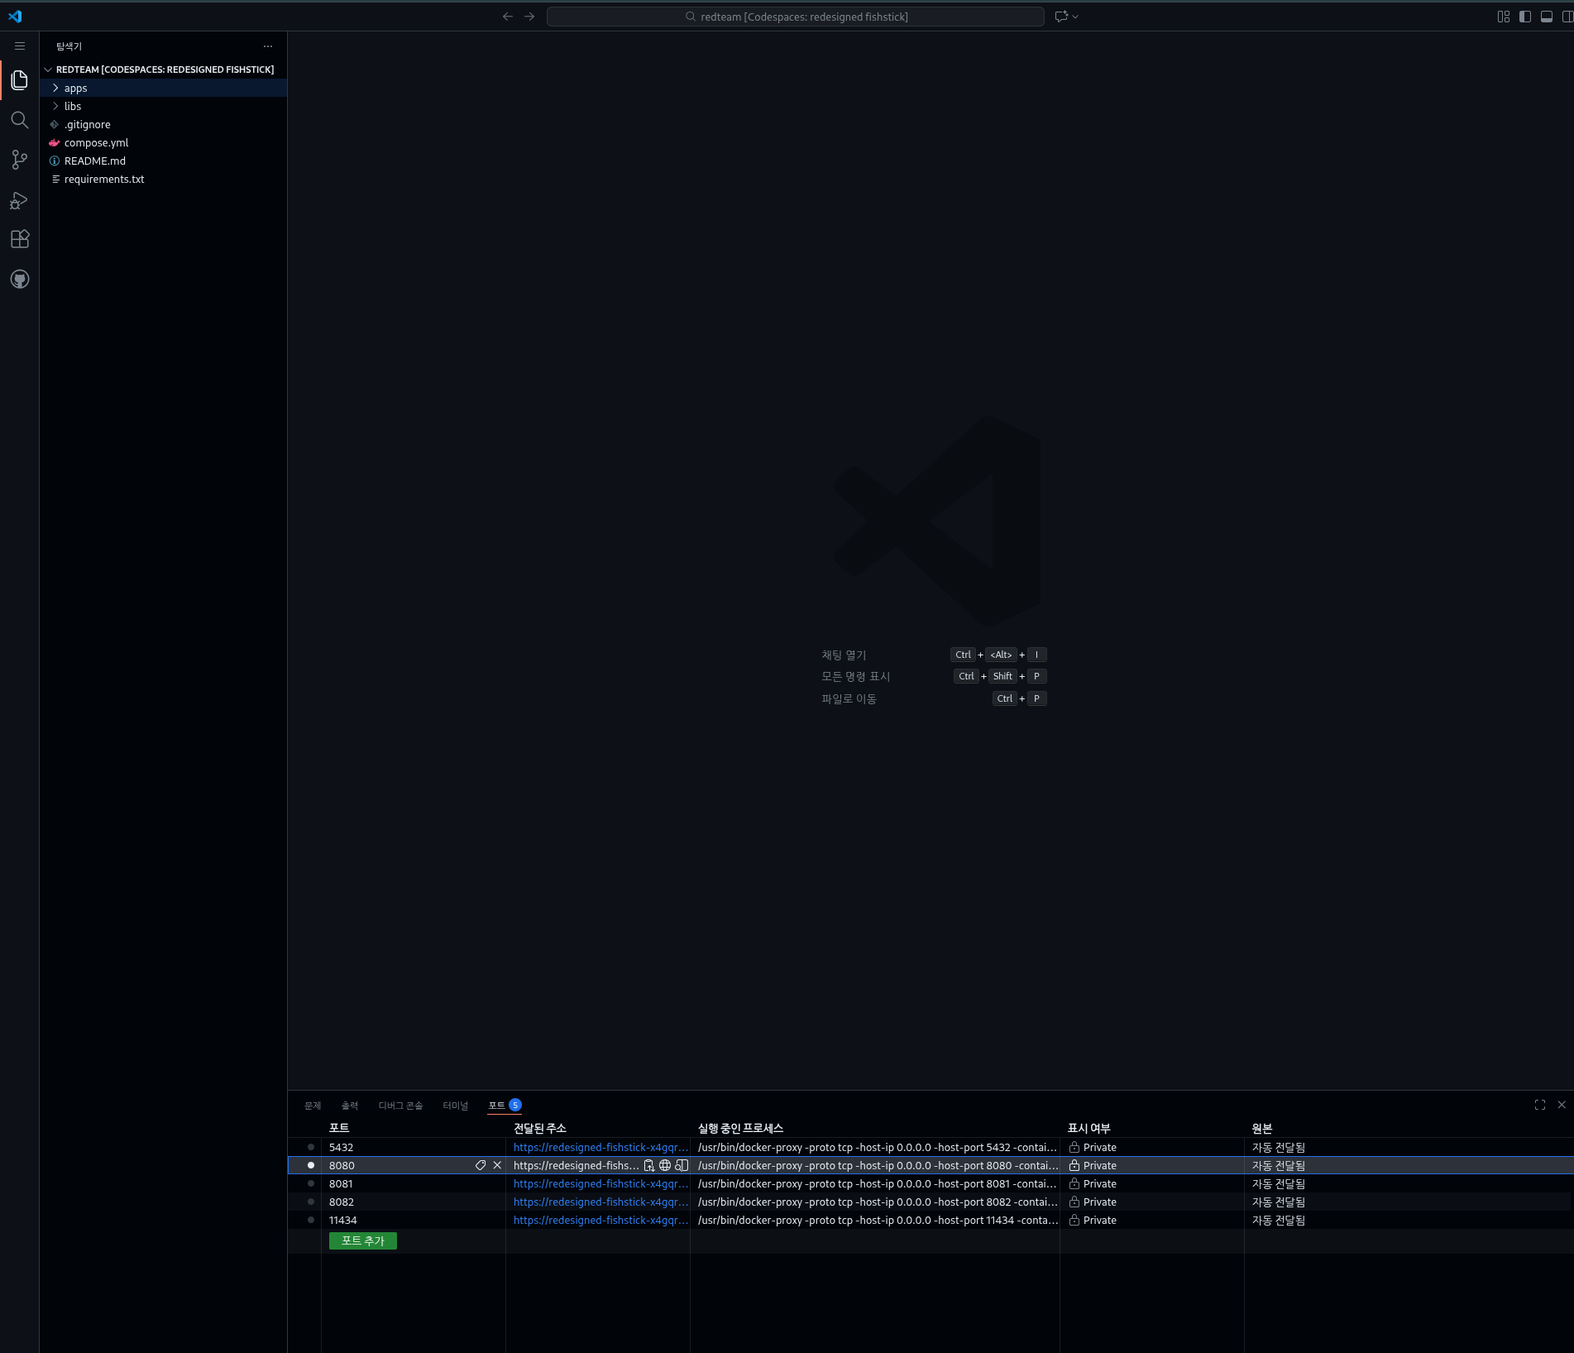Screen dimensions: 1574x1353
Task: Open the Search view in the activity bar
Action: 20,120
